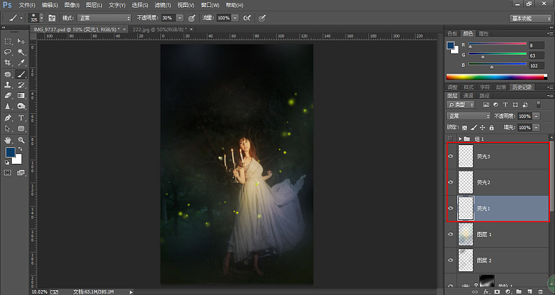Select the Gradient tool
Image resolution: width=555 pixels, height=295 pixels.
(x=22, y=96)
